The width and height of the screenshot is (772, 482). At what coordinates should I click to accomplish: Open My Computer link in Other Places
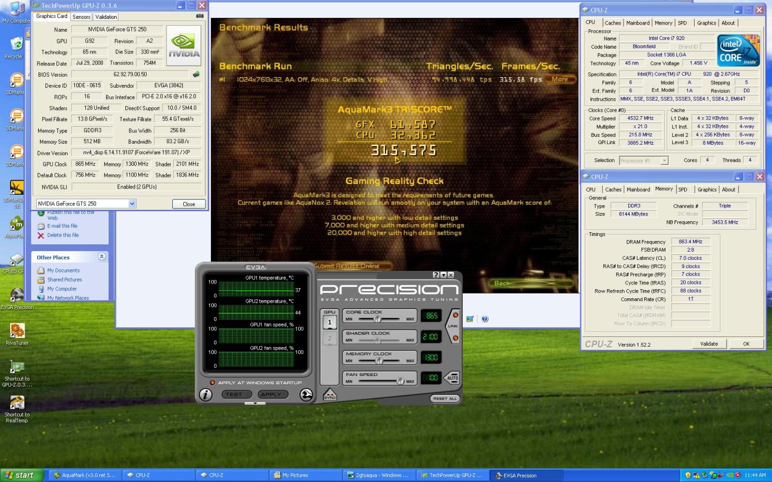(62, 289)
